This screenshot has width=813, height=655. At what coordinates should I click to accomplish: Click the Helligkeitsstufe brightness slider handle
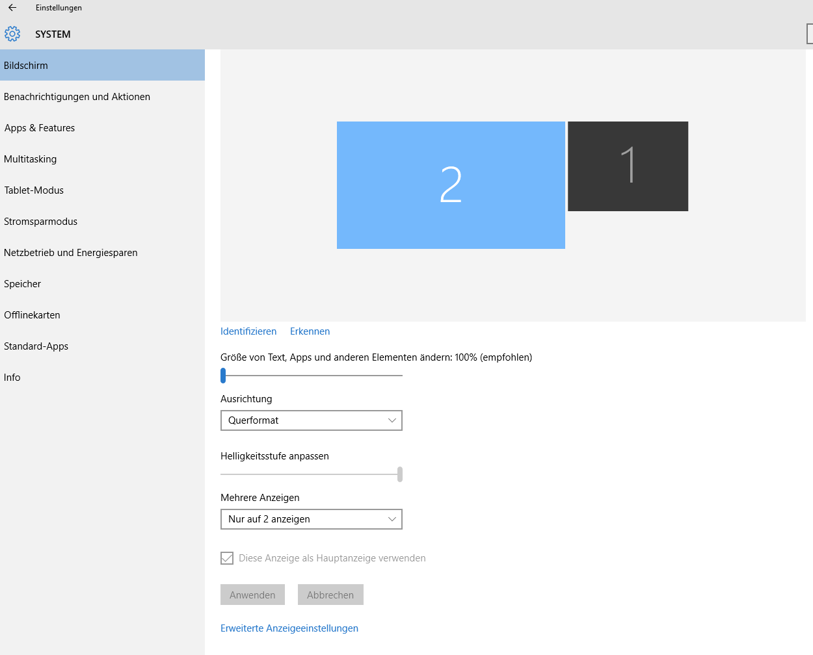pos(400,474)
